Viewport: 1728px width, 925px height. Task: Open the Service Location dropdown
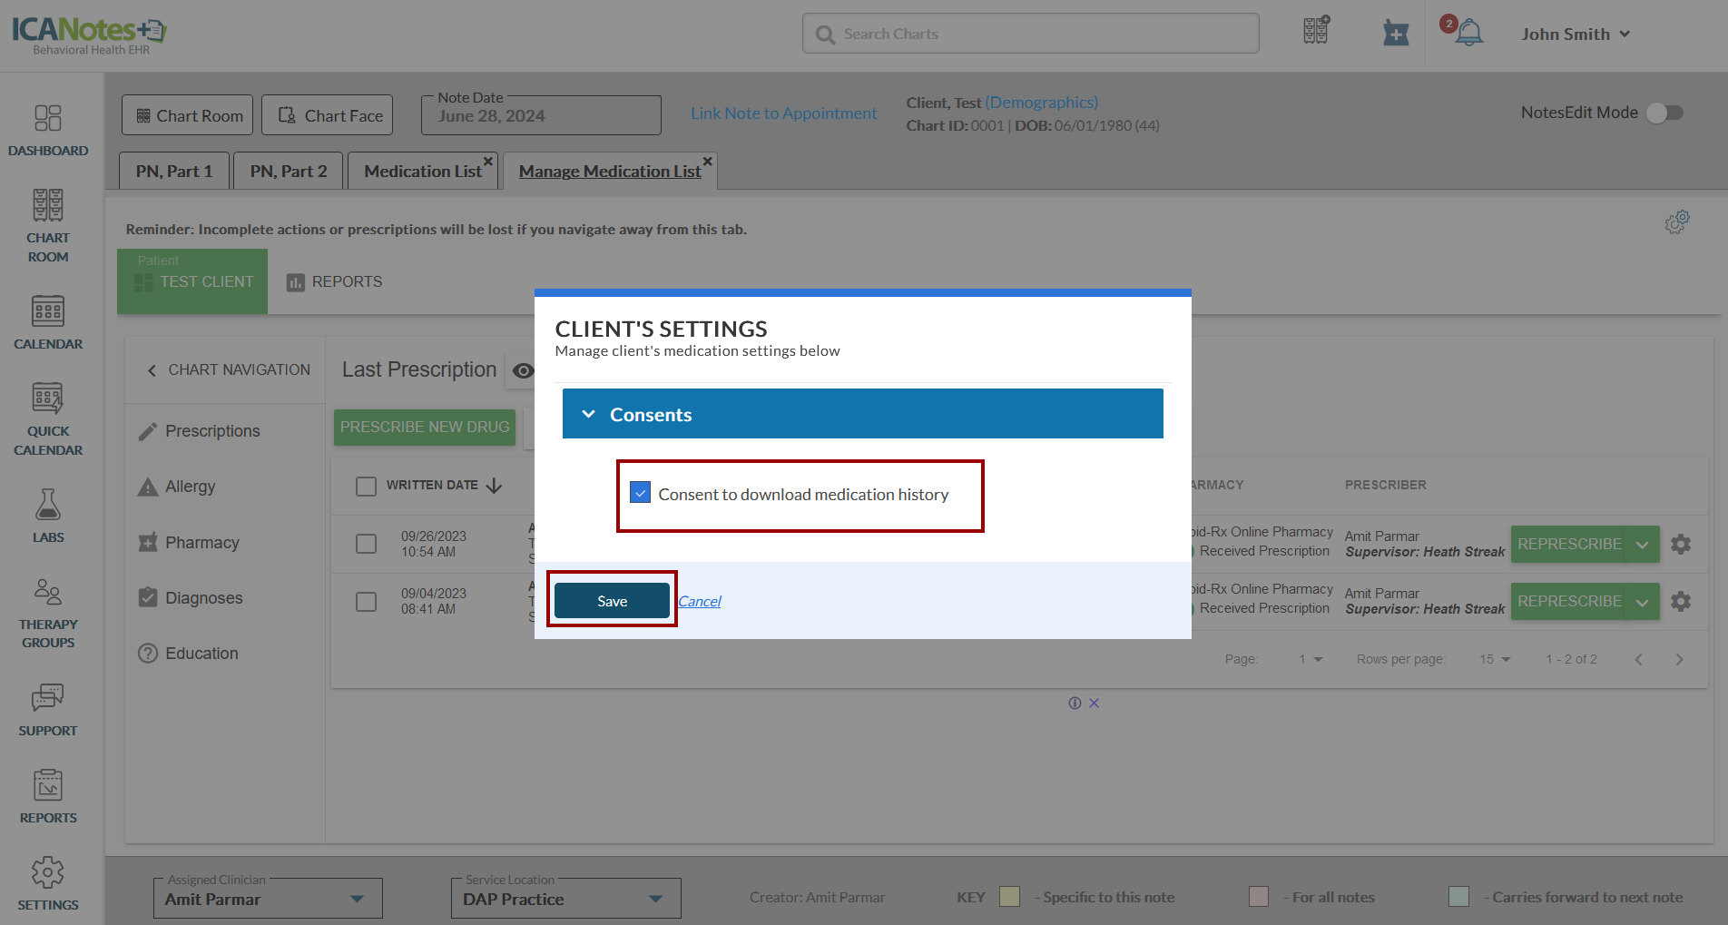(565, 899)
